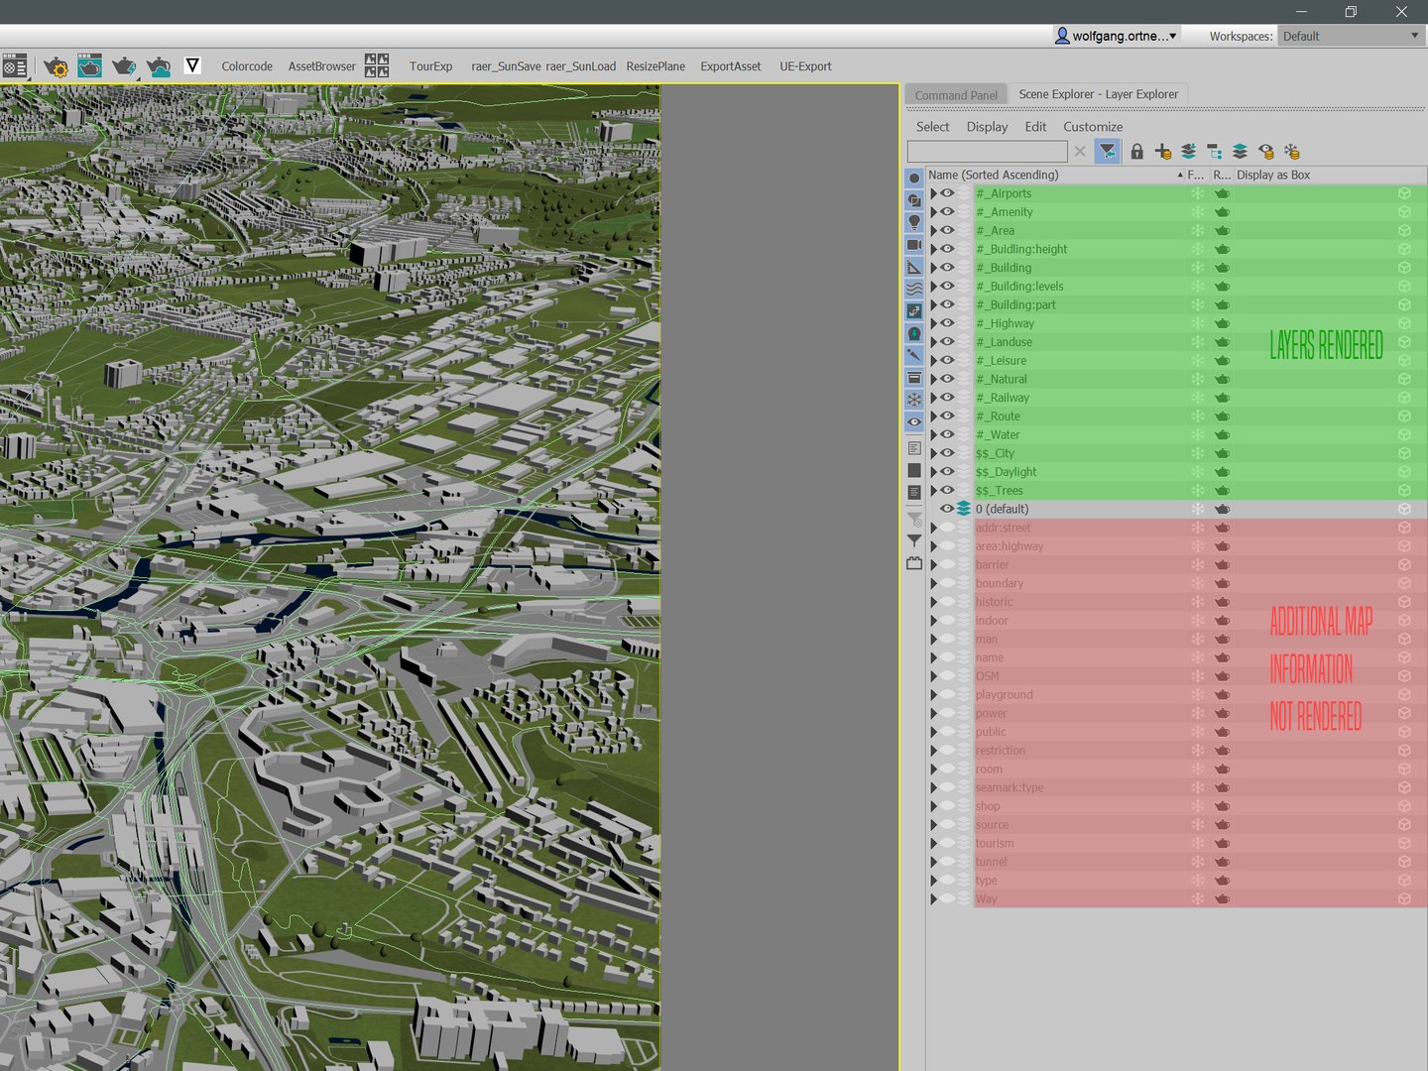Viewport: 1428px width, 1071px height.
Task: Toggle display helpers triangle ruler icon
Action: [x=914, y=267]
